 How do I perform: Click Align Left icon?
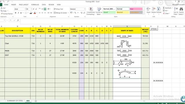point(40,13)
